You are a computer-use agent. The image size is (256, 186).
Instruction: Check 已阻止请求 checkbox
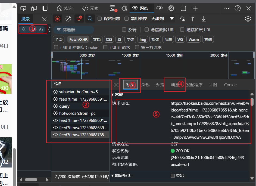coord(105,47)
